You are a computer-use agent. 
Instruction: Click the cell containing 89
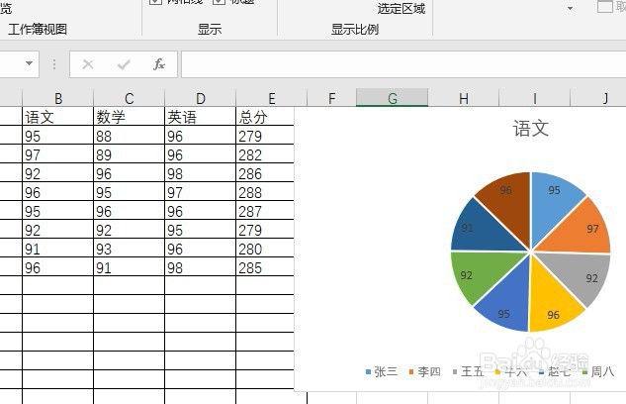pyautogui.click(x=129, y=154)
